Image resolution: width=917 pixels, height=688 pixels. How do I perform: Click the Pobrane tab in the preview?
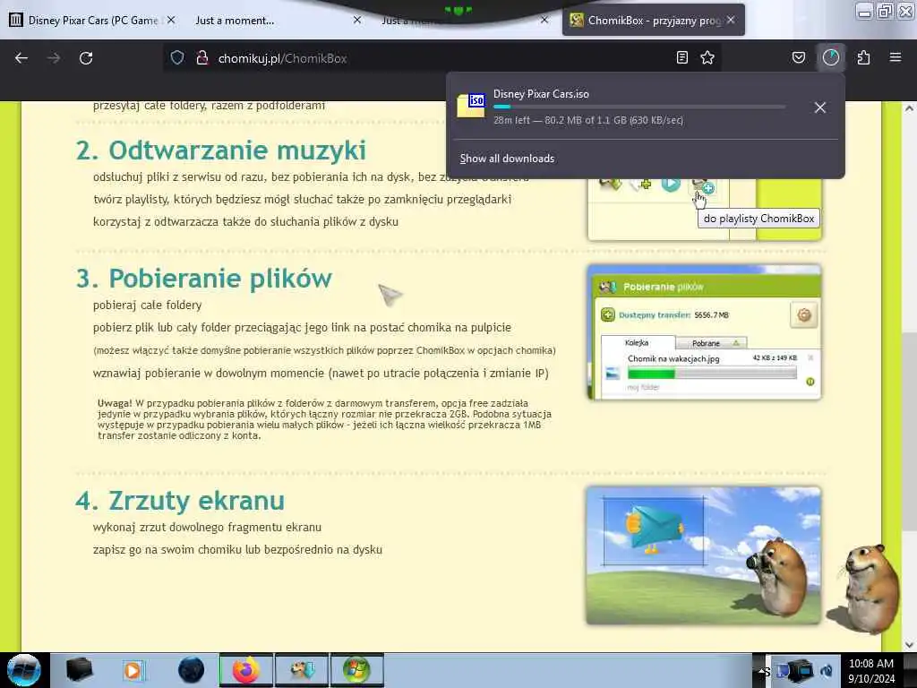point(710,343)
